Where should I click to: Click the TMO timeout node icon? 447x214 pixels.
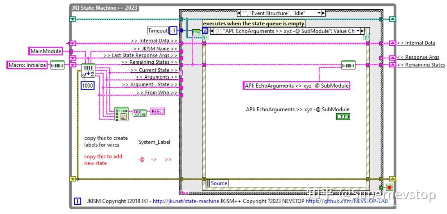(x=196, y=32)
